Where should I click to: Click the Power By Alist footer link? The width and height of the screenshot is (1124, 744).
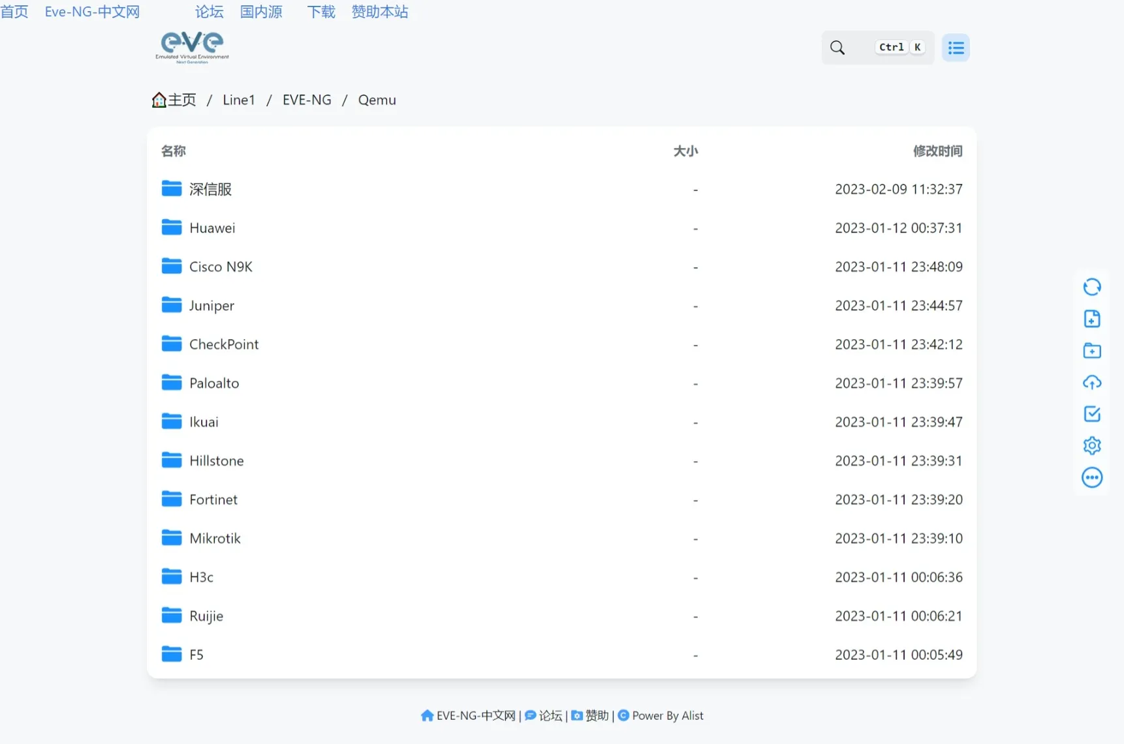tap(667, 715)
